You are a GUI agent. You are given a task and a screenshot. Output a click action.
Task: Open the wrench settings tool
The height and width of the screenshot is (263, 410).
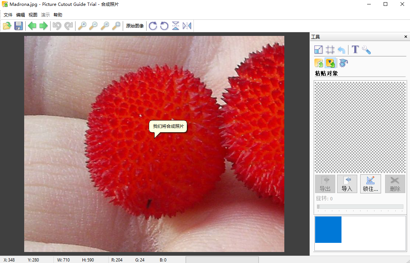(x=366, y=50)
